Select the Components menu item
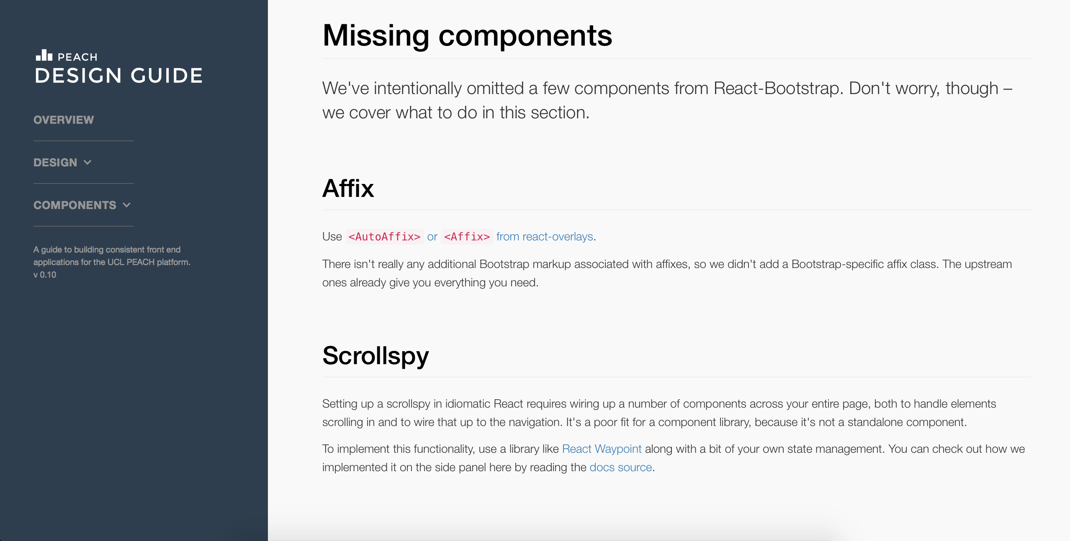This screenshot has width=1070, height=541. coord(75,205)
